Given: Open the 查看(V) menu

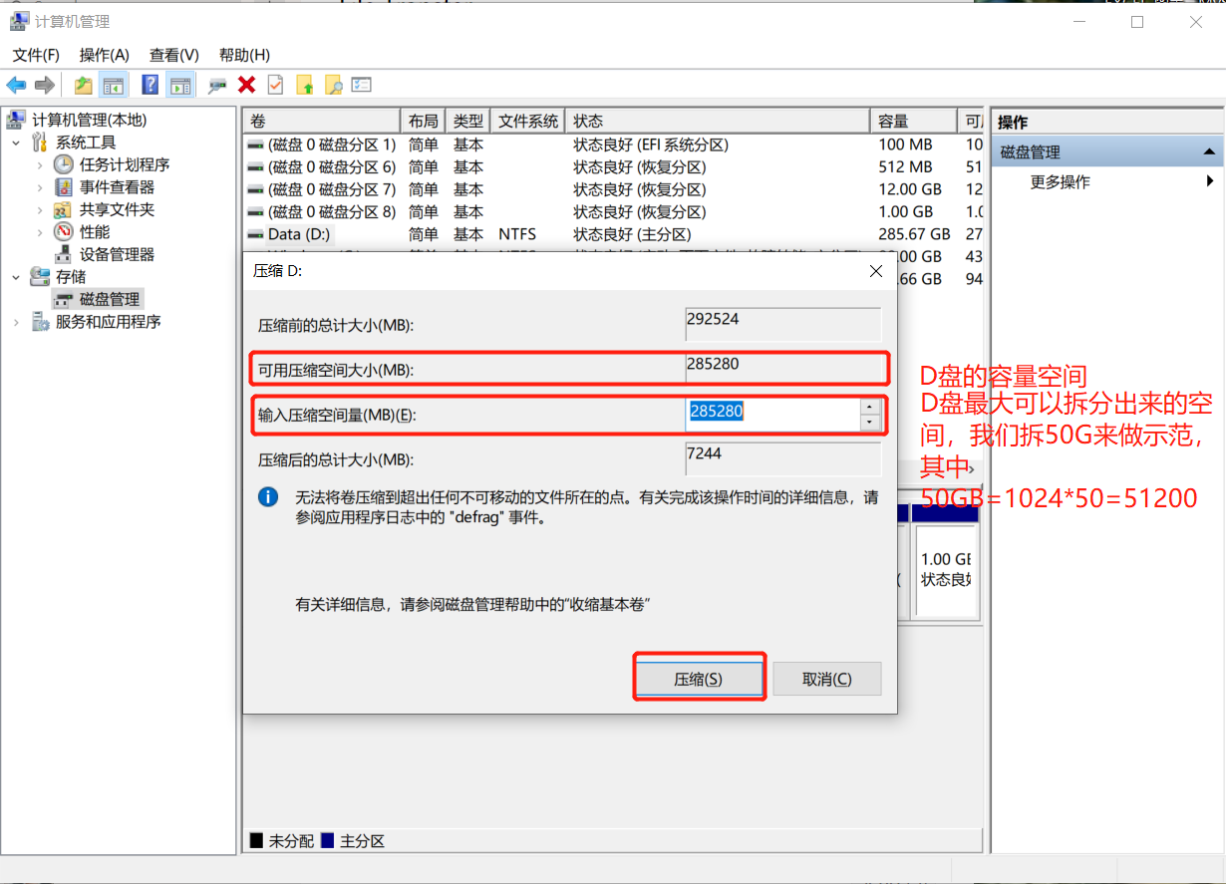Looking at the screenshot, I should (x=174, y=55).
